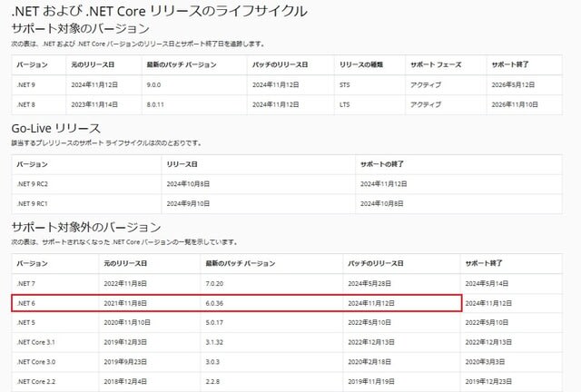Click the 'サポート対象のバージョン' heading
Image resolution: width=581 pixels, height=392 pixels.
[x=81, y=28]
